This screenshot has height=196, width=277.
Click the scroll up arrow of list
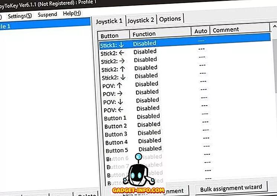coord(274,27)
